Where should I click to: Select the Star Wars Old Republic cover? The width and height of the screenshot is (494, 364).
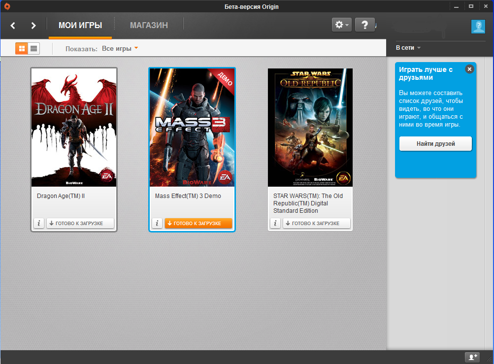310,128
